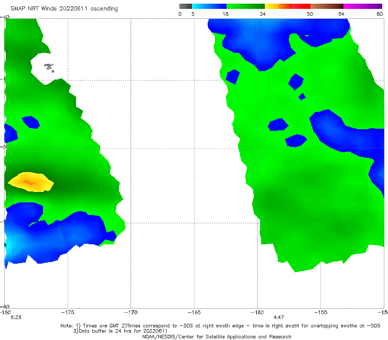Viewport: 388px width, 340px height.
Task: Click the longitude label -175
Action: (68, 312)
